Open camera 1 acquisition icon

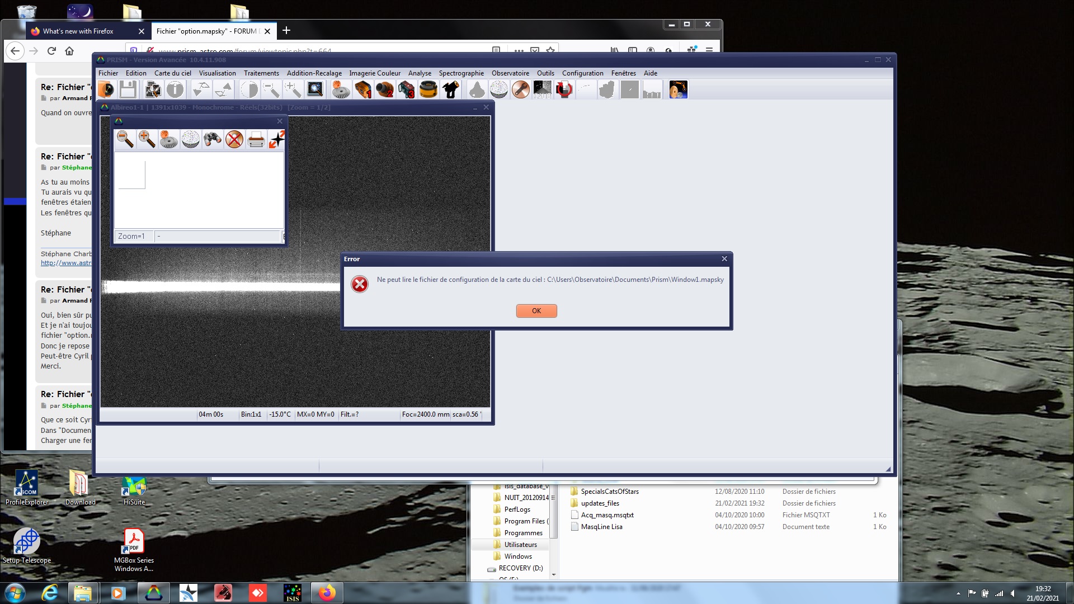point(362,89)
